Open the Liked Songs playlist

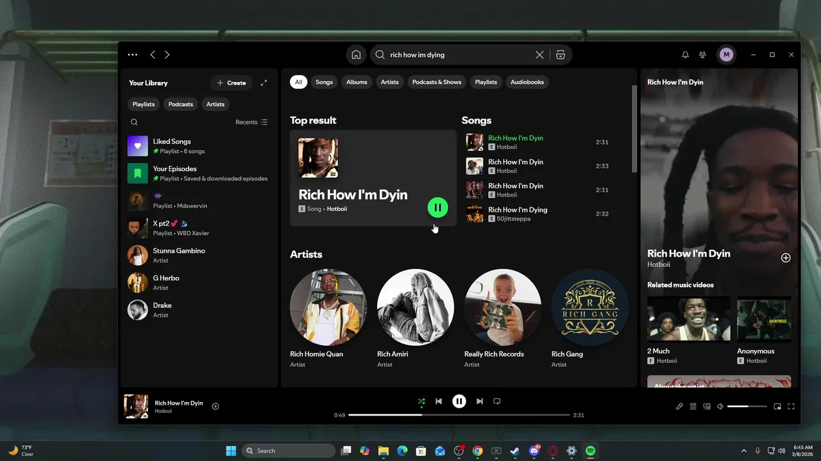coord(200,146)
